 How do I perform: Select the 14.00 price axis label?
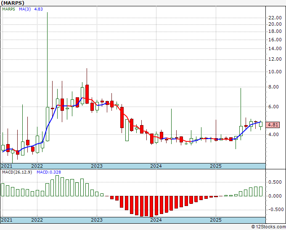pos(275,48)
